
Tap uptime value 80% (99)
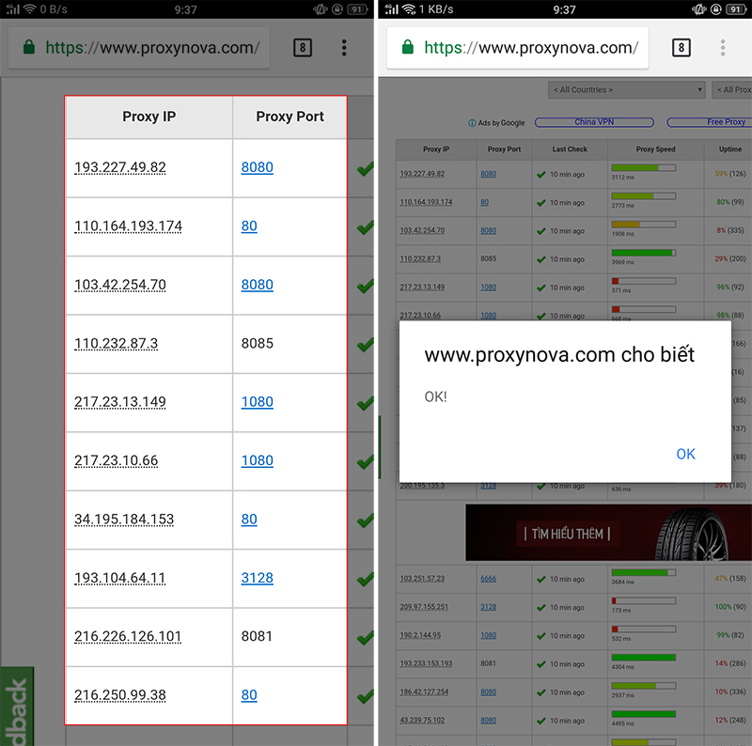730,202
